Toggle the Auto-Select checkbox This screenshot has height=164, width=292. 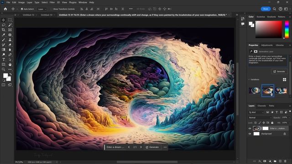click(22, 9)
